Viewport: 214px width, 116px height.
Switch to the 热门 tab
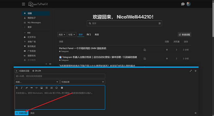(x=89, y=35)
